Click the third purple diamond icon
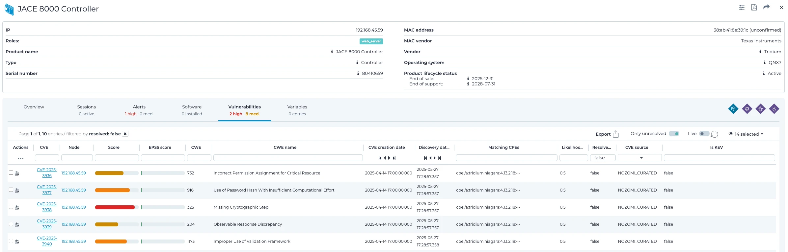The image size is (788, 252). click(761, 109)
